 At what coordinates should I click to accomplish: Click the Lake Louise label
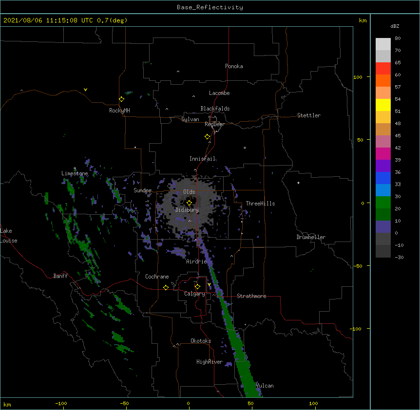click(x=8, y=236)
